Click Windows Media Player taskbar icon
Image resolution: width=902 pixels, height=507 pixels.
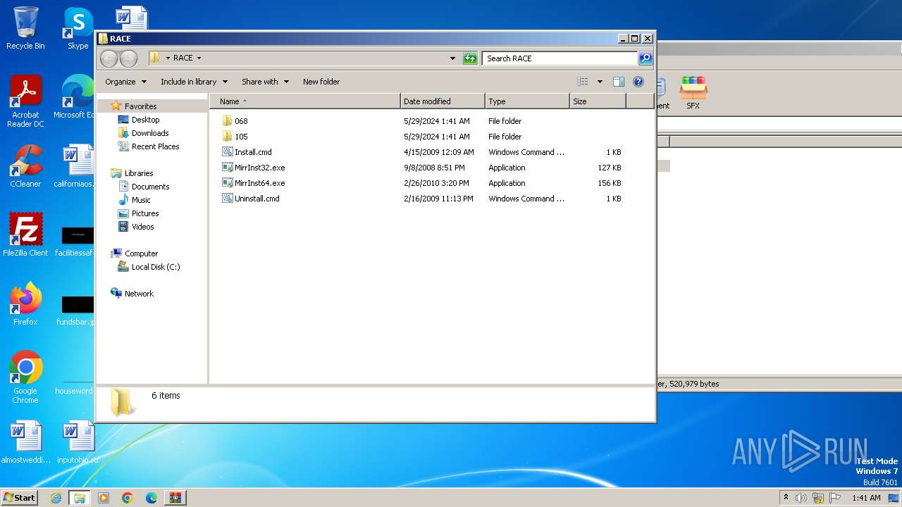104,498
